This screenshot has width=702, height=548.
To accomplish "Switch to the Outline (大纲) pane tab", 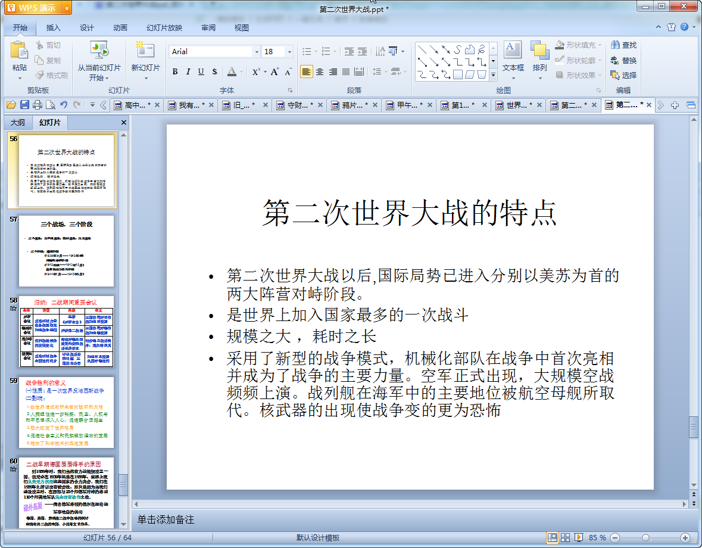I will [18, 122].
